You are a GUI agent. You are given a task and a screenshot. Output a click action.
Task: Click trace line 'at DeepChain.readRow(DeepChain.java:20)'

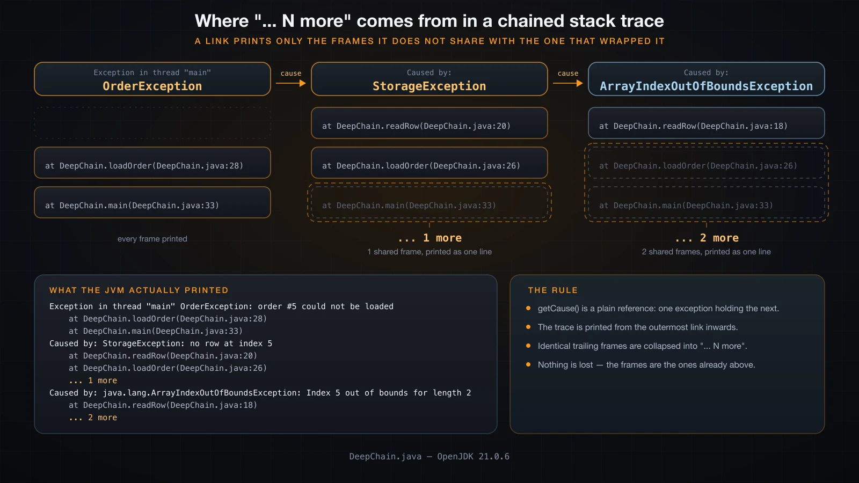(163, 356)
